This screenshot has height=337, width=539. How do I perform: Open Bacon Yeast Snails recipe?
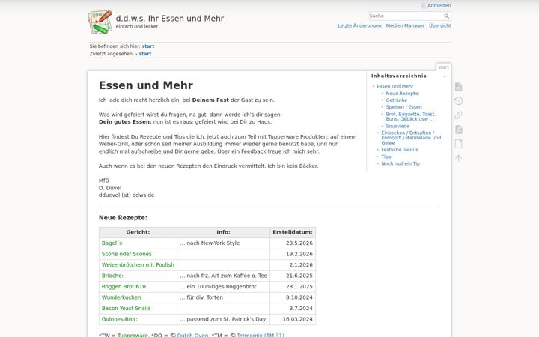tap(126, 309)
